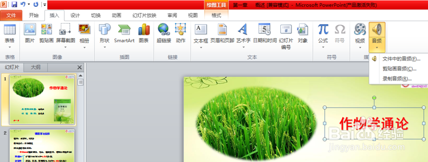Image resolution: width=428 pixels, height=162 pixels.
Task: Switch to the 设计 design tab
Action: click(75, 15)
